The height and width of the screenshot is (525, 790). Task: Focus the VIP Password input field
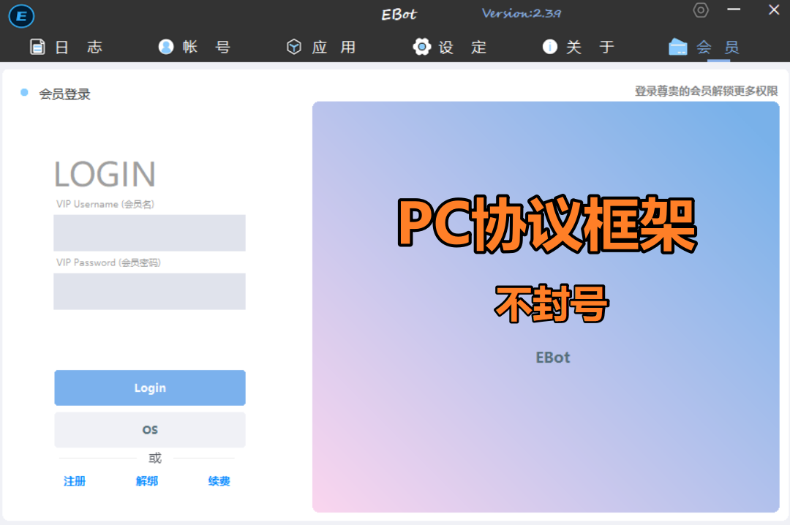(149, 291)
